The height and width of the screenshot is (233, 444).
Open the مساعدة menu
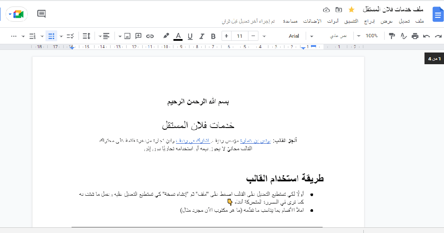(x=290, y=21)
